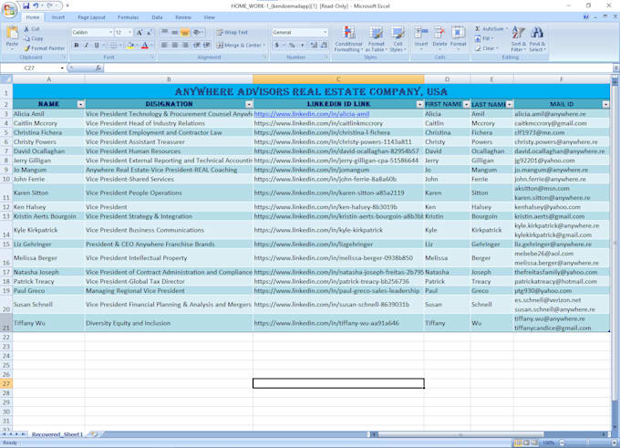Switch to the Insert tab
The height and width of the screenshot is (448, 620).
[x=58, y=17]
